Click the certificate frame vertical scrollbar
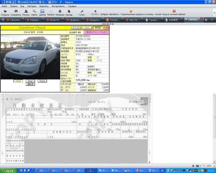This screenshot has height=173, width=216. (214, 128)
